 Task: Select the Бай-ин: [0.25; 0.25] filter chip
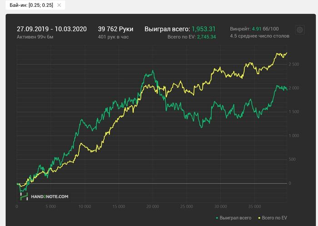point(35,5)
